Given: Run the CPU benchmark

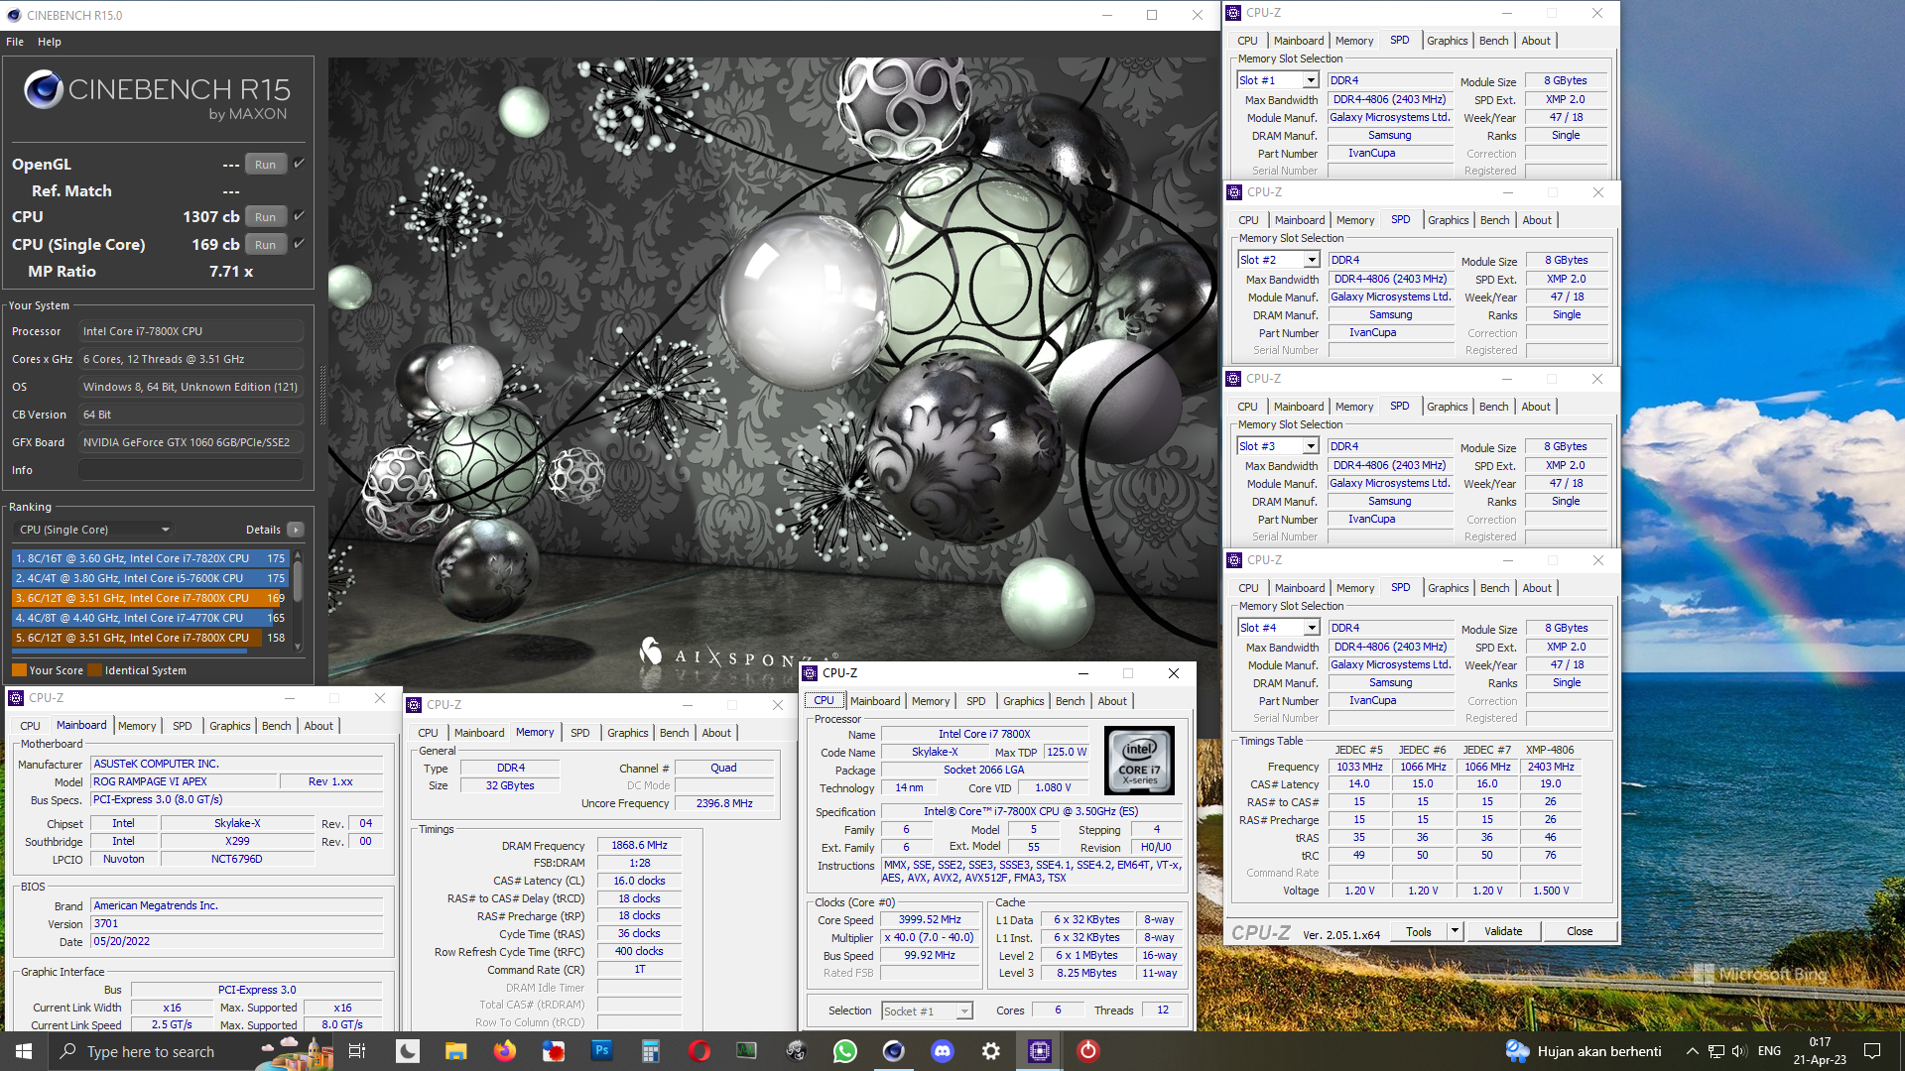Looking at the screenshot, I should [265, 216].
